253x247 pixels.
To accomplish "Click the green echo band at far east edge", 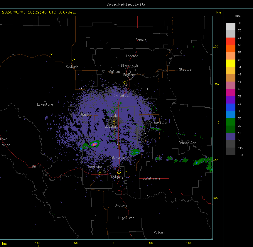I will [204, 163].
